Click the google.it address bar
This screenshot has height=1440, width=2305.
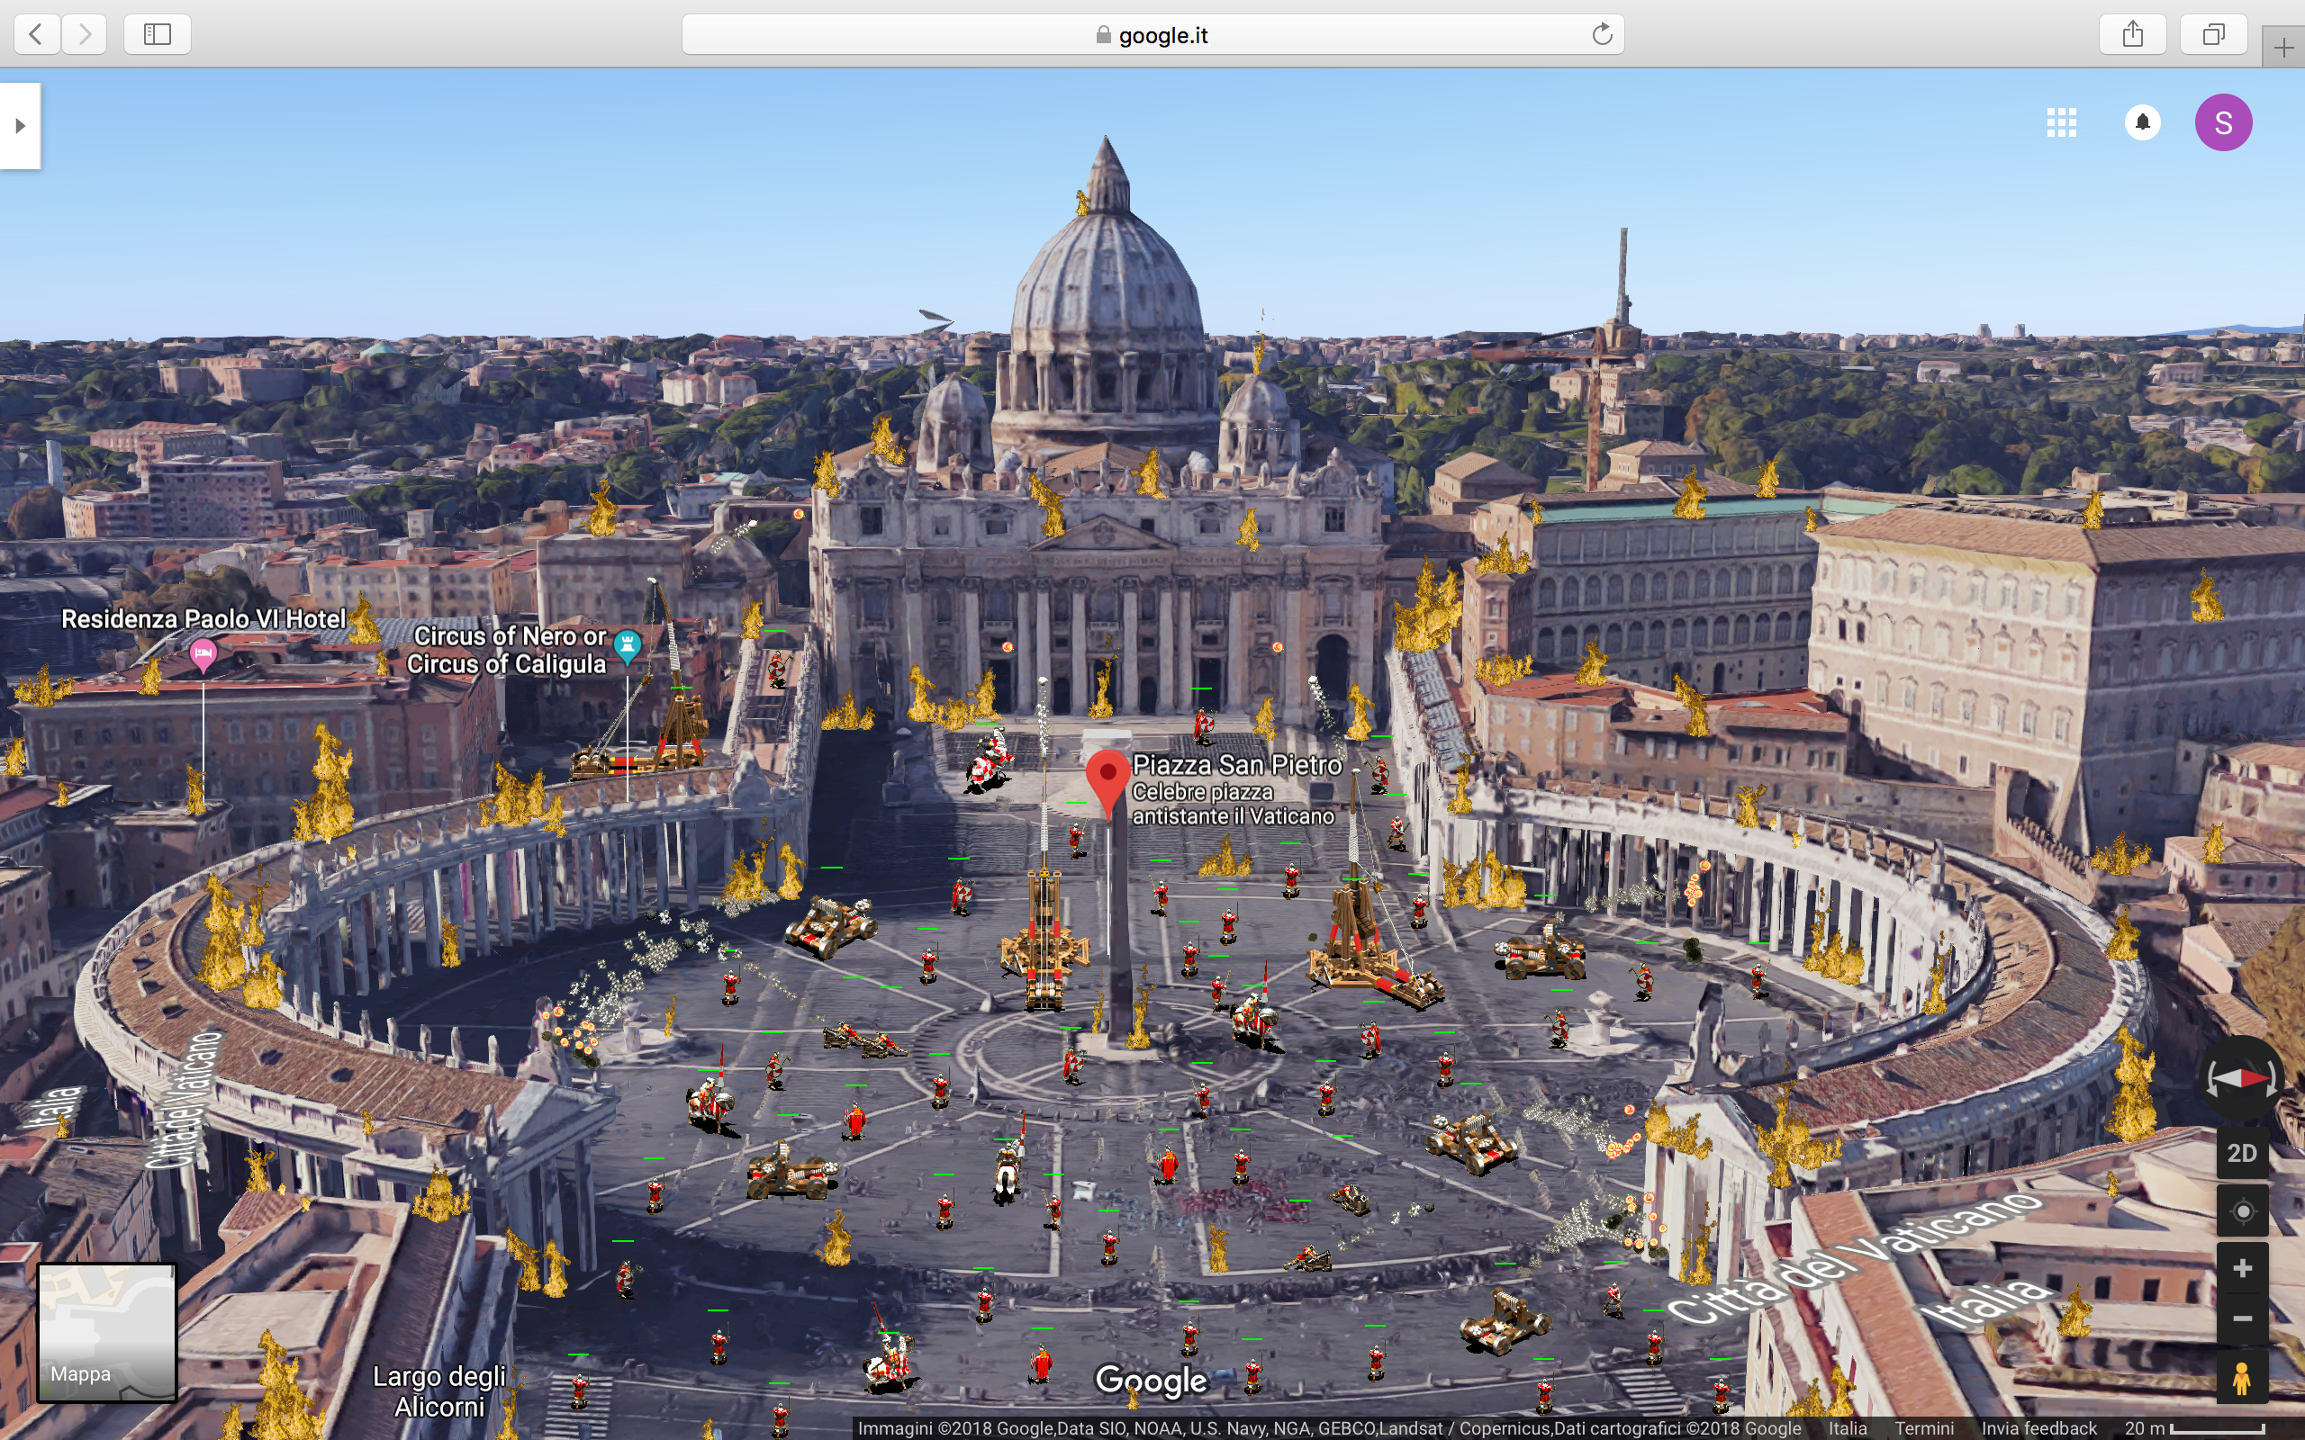click(1152, 34)
